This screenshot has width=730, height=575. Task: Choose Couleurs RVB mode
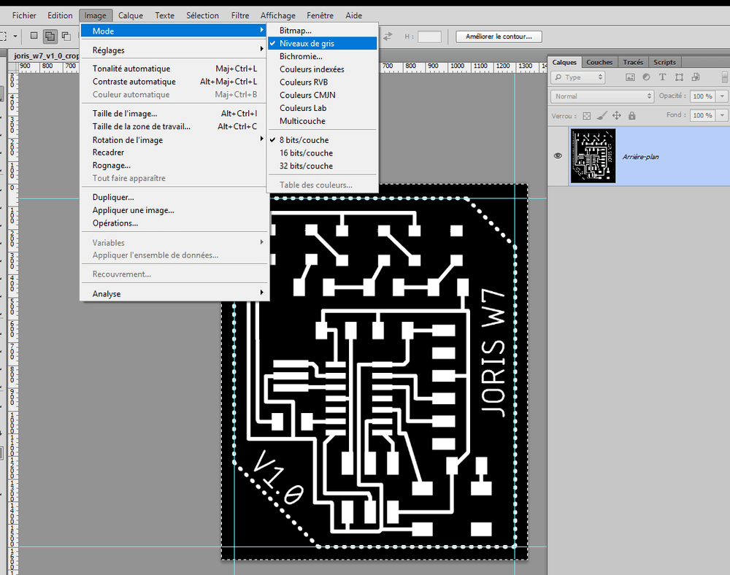point(322,82)
